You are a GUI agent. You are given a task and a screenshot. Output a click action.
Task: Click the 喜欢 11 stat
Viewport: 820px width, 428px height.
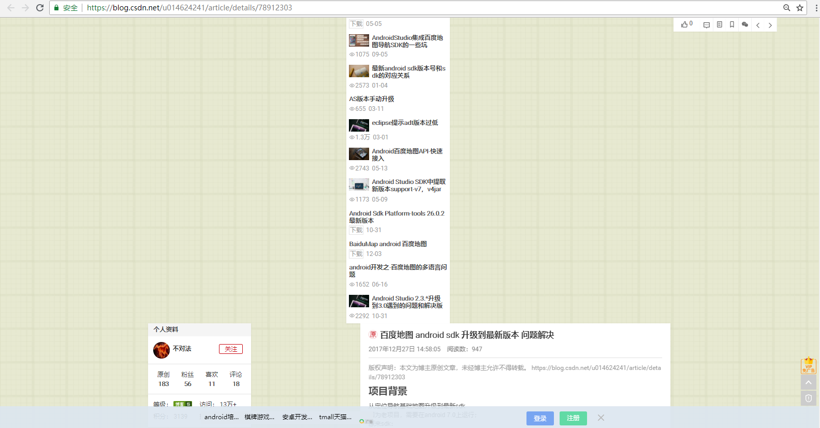click(212, 379)
